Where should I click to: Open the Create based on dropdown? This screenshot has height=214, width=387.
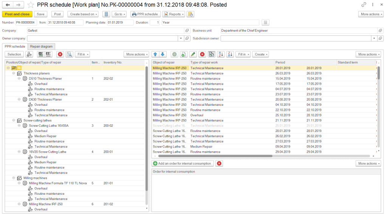click(83, 14)
